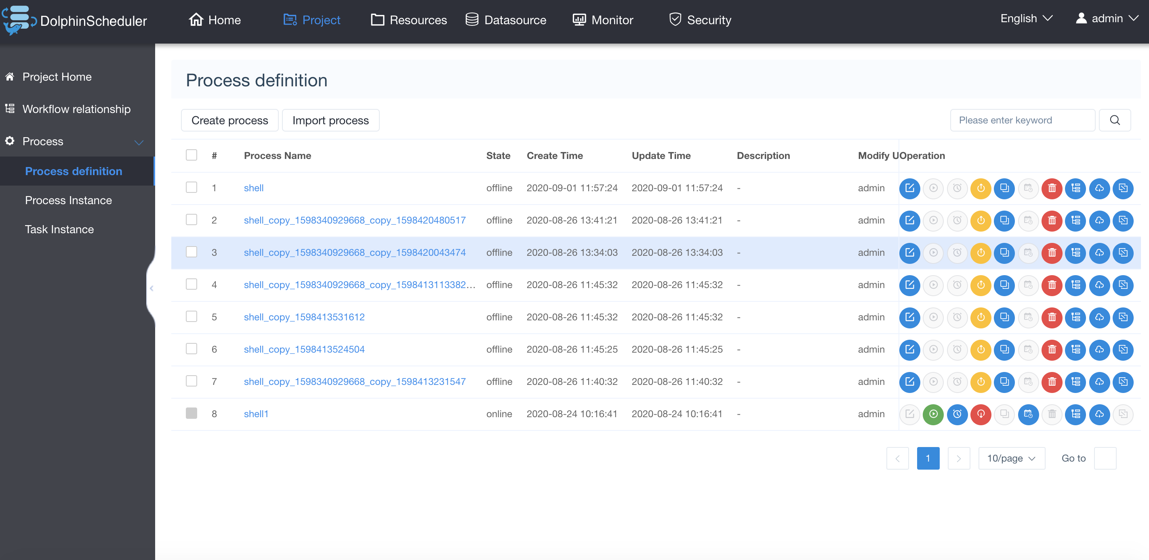Go to Process Instance in sidebar
This screenshot has width=1149, height=560.
point(68,201)
